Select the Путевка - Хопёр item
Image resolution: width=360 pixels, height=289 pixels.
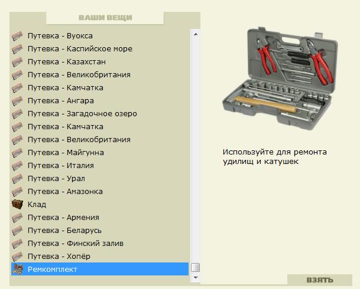(100, 257)
